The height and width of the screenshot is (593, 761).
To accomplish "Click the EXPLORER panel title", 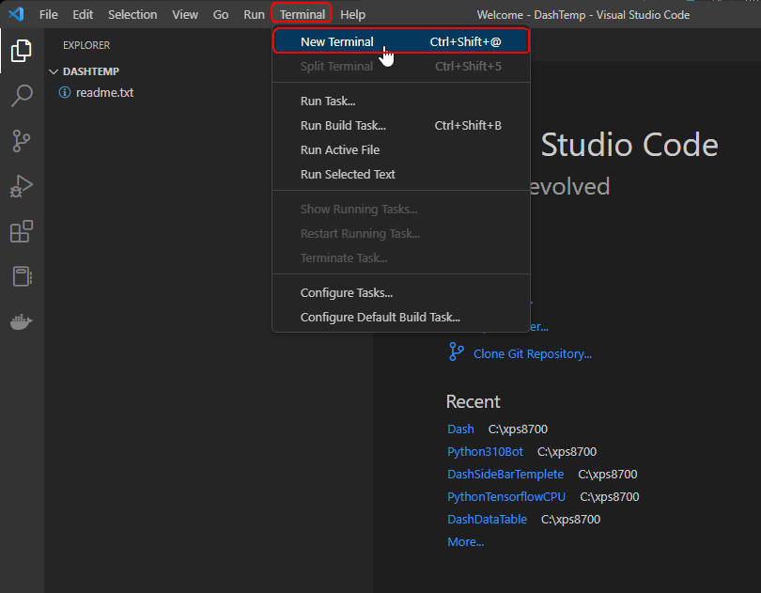I will 86,45.
